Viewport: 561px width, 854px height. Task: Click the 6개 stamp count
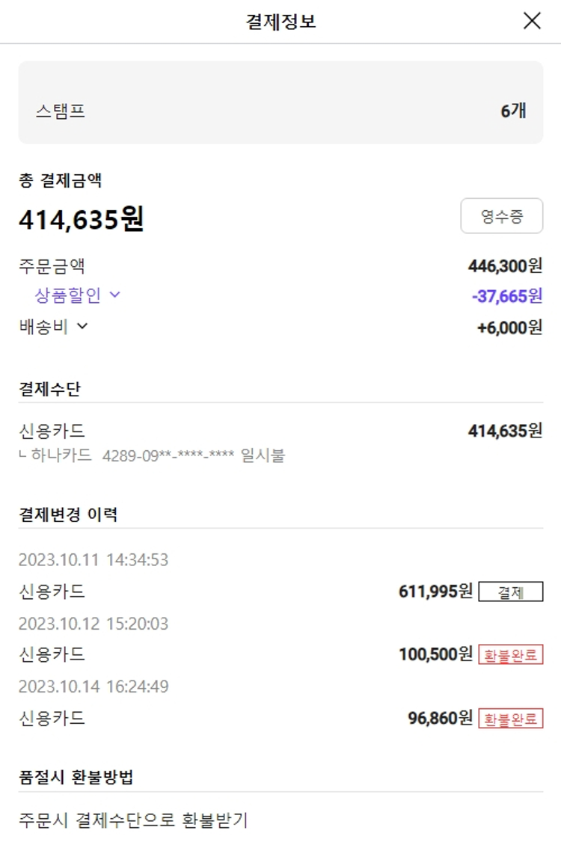(513, 111)
